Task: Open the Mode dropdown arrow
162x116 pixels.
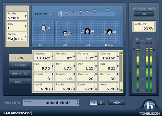Action: pos(26,16)
